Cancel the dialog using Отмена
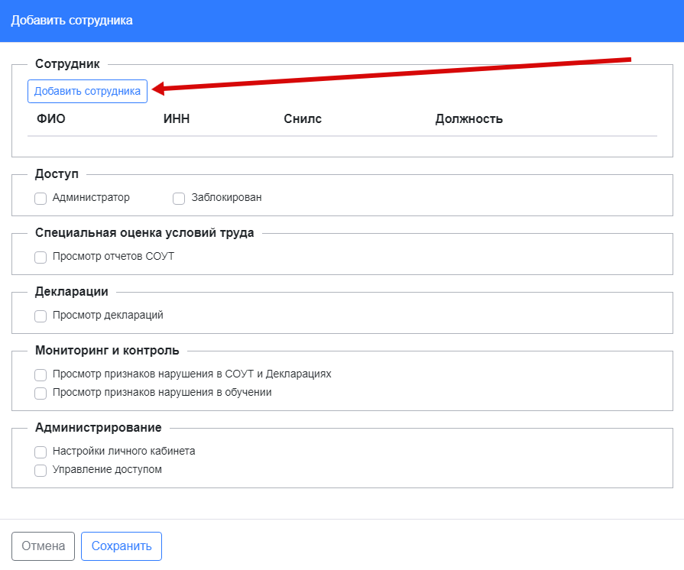This screenshot has width=684, height=570. 43,546
